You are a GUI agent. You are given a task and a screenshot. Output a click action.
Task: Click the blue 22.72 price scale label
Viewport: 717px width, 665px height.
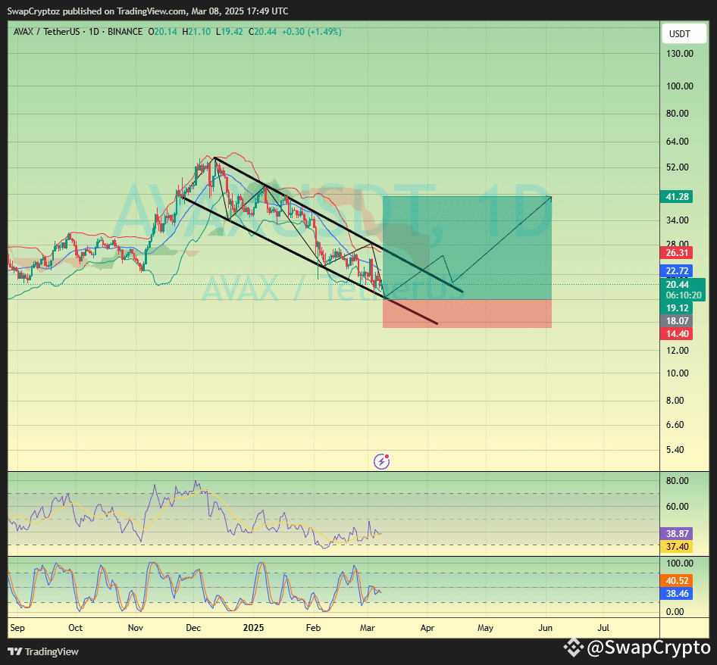point(676,270)
